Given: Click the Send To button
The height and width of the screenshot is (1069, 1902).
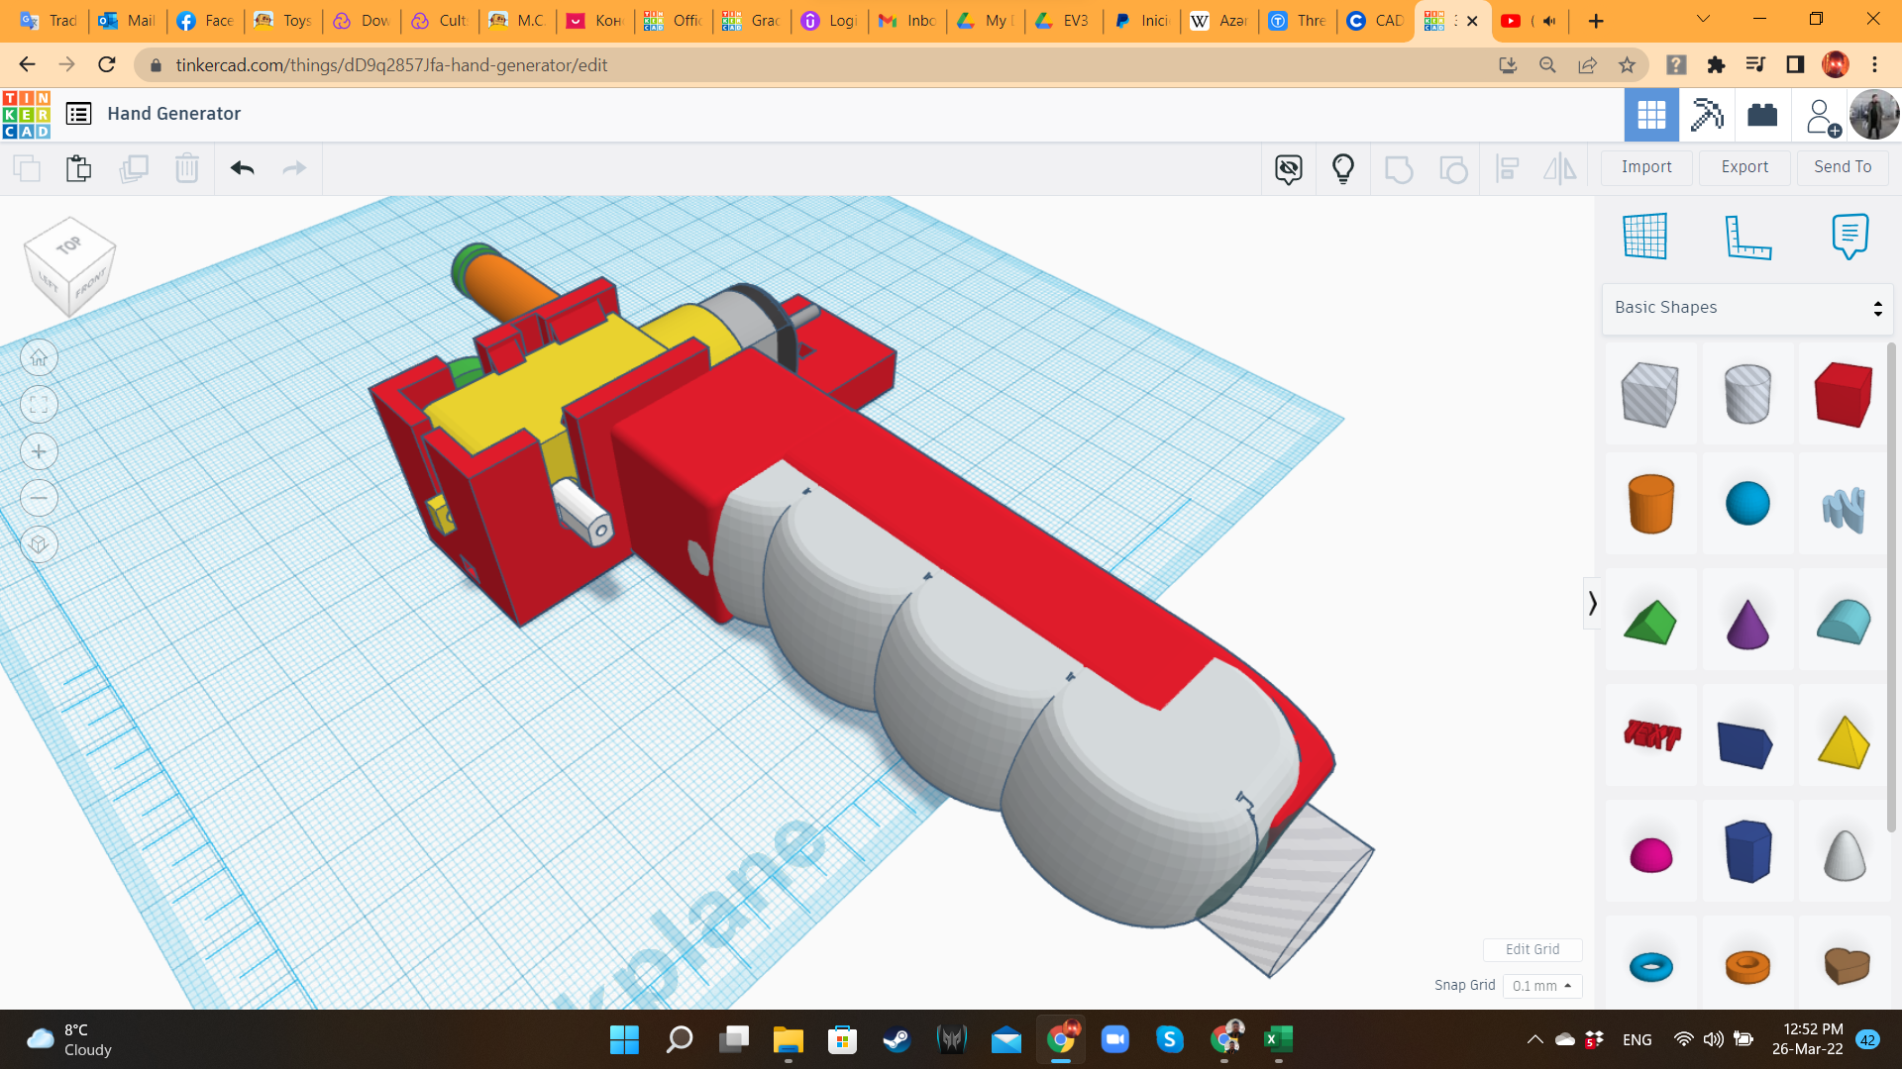Looking at the screenshot, I should (1843, 167).
